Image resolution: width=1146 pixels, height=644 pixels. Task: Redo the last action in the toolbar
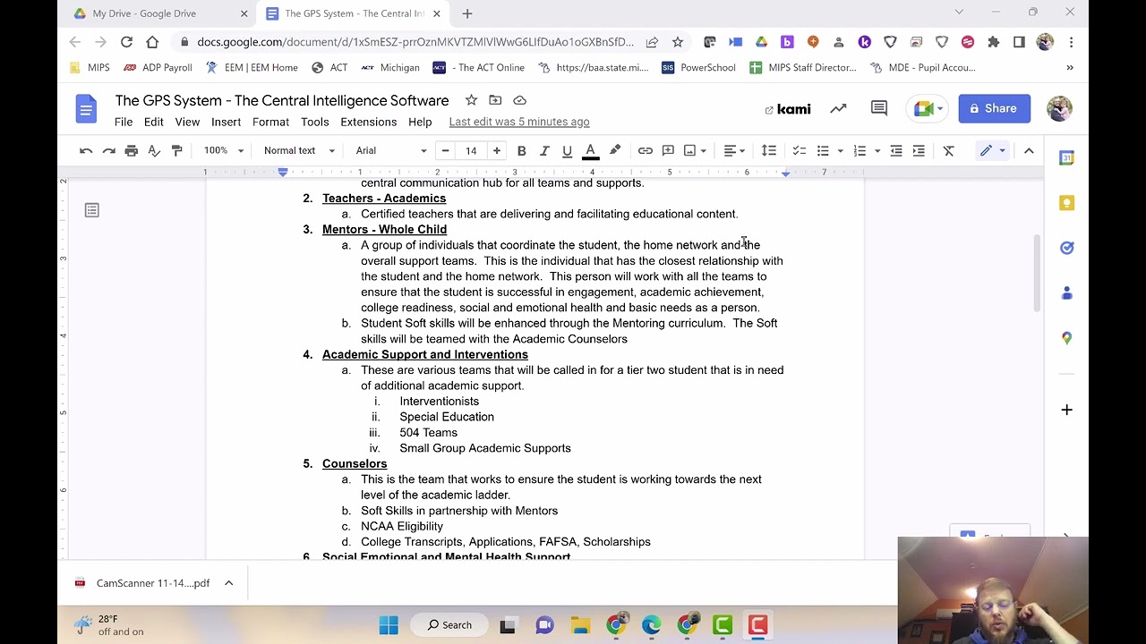click(x=108, y=150)
